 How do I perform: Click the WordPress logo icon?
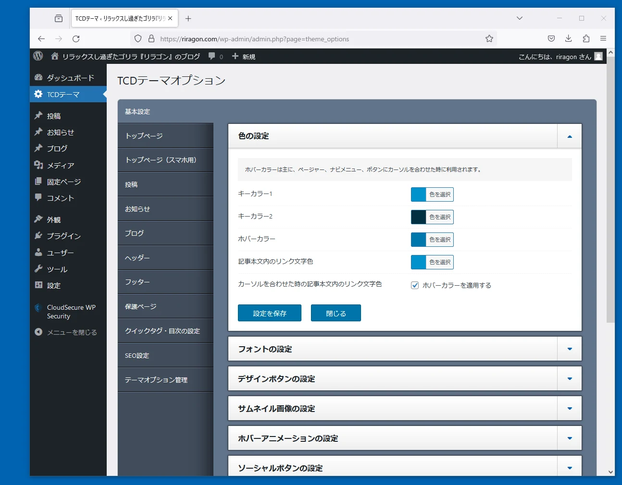[x=38, y=56]
